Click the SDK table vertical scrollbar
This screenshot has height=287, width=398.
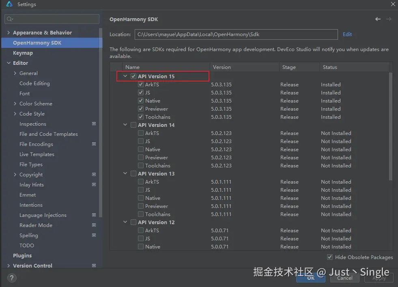(391, 126)
